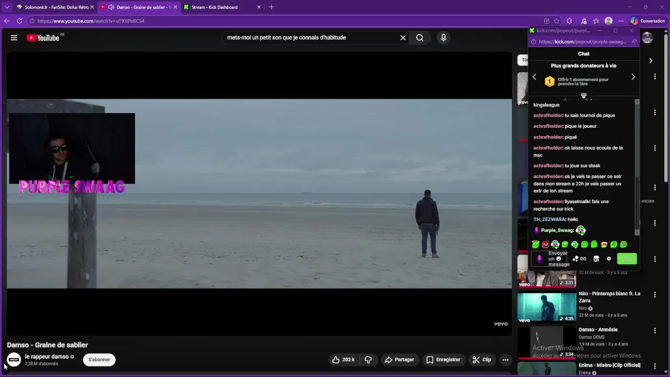Viewport: 670px width, 377px height.
Task: Go back with the browser arrow
Action: click(7, 21)
